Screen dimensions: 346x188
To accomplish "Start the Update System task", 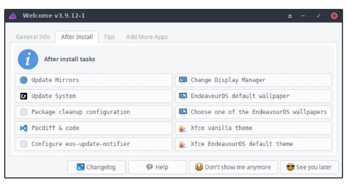I will [x=94, y=96].
